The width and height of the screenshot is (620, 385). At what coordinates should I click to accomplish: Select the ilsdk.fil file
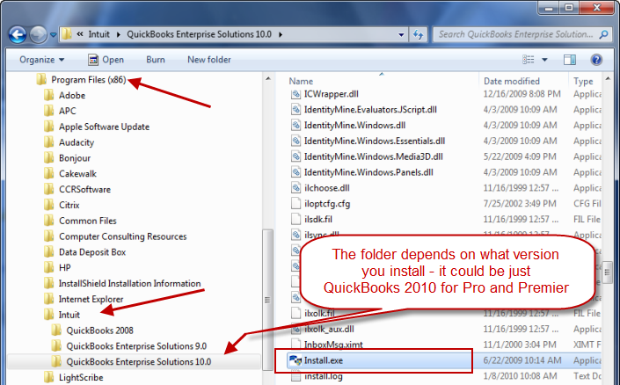tap(318, 220)
